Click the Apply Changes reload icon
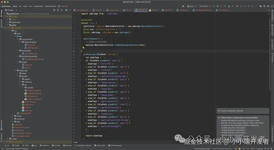This screenshot has height=150, width=274. (x=225, y=6)
